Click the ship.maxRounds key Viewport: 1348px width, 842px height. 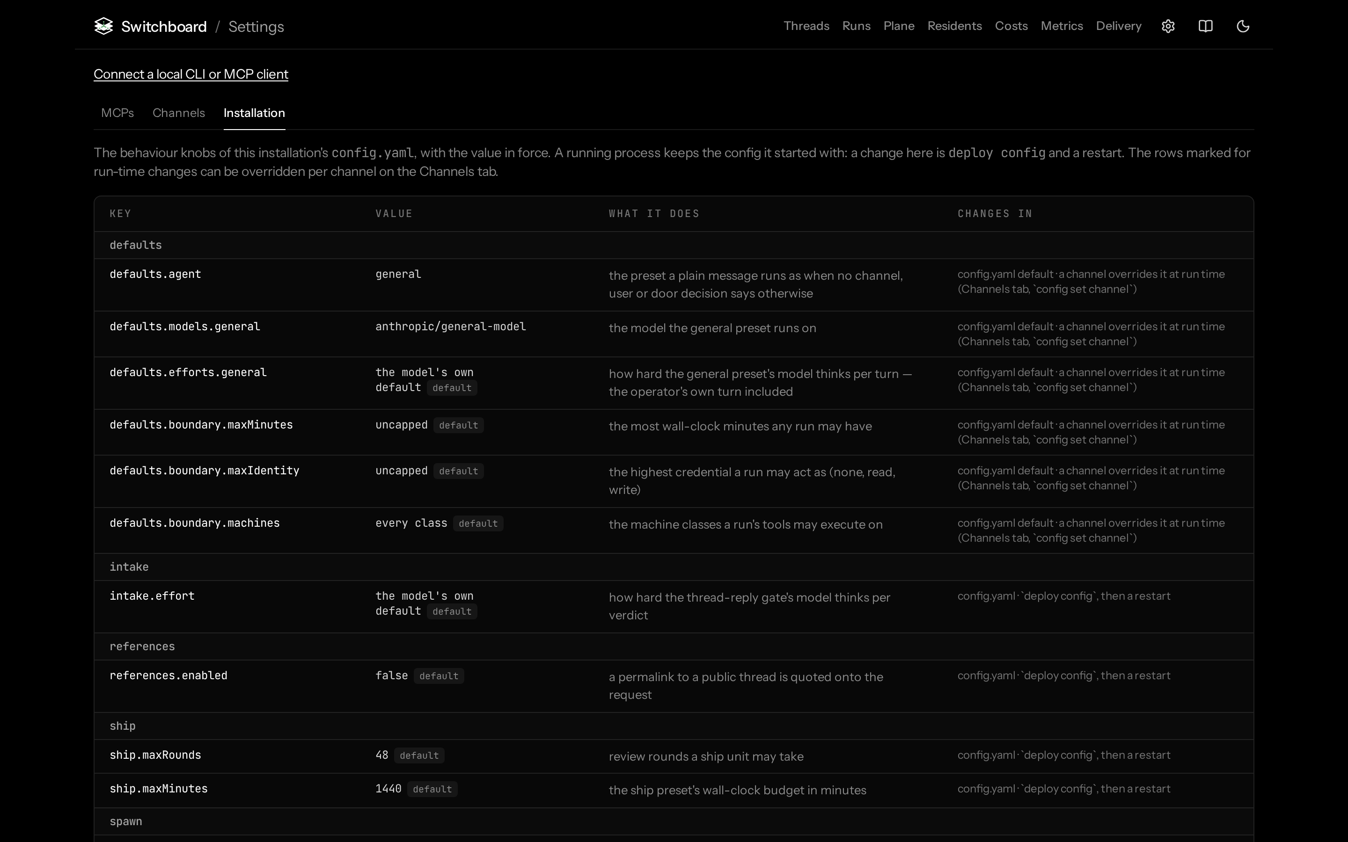(x=155, y=755)
